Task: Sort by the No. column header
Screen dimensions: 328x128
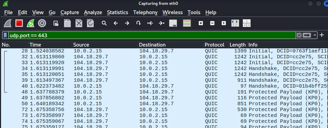Action: [x=15, y=45]
